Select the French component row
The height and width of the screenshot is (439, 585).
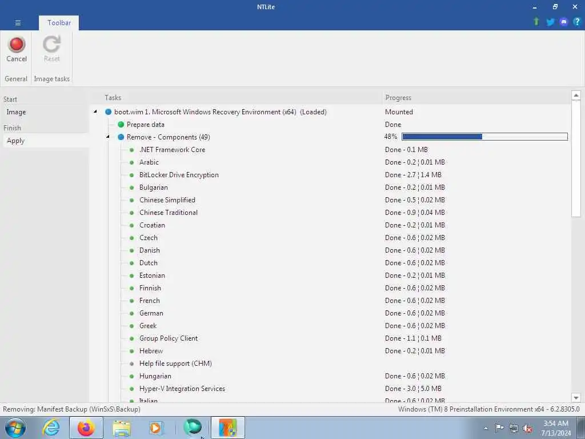pos(149,301)
